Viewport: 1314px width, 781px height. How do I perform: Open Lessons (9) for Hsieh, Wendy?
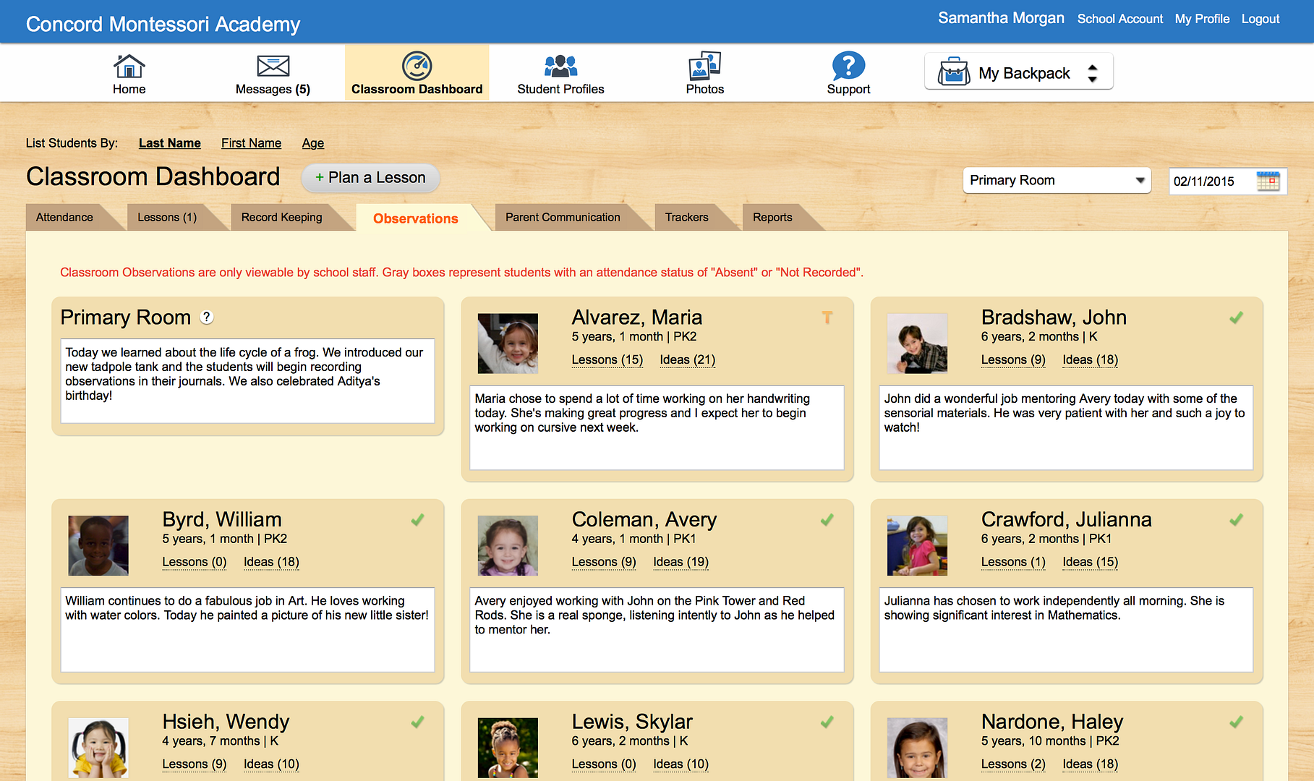(194, 764)
